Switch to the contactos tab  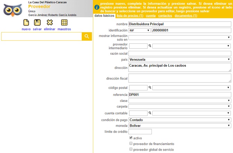pos(165,16)
